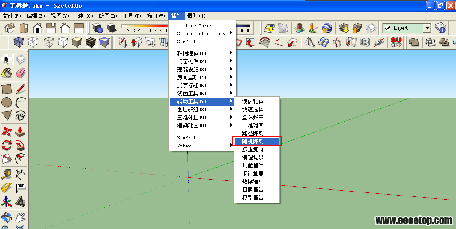The image size is (456, 229).
Task: Choose 模型报告 in submenu
Action: 257,198
